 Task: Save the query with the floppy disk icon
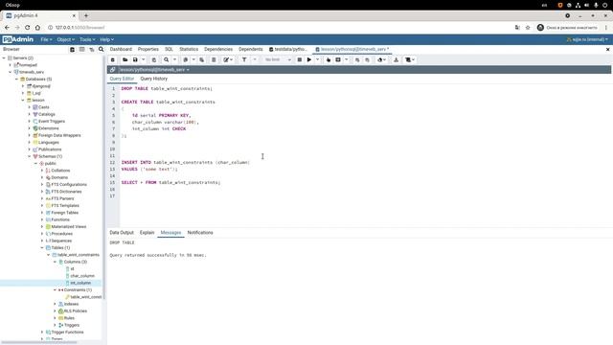(135, 59)
